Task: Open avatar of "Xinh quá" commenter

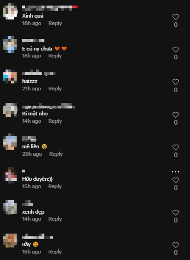Action: 10,11
